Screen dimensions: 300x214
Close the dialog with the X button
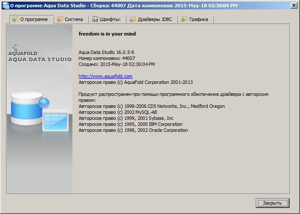coord(294,5)
